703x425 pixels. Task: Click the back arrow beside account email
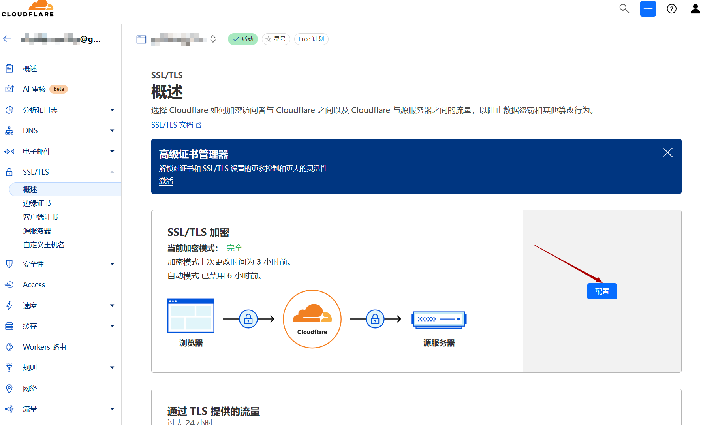click(7, 39)
